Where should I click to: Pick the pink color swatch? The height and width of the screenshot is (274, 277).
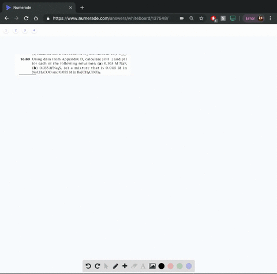coord(170,266)
